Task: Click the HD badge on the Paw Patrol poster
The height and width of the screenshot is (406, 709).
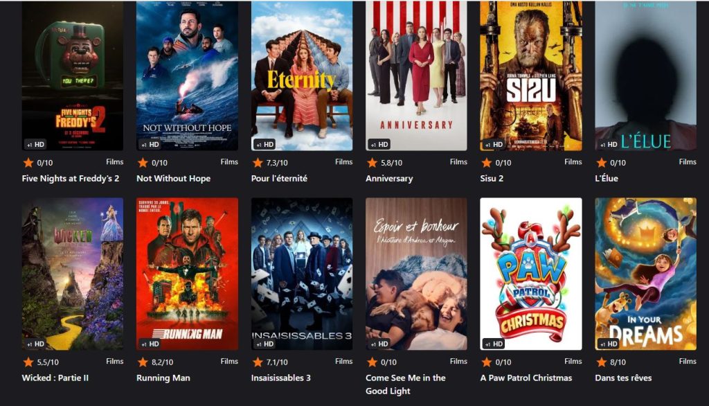Action: pyautogui.click(x=493, y=344)
